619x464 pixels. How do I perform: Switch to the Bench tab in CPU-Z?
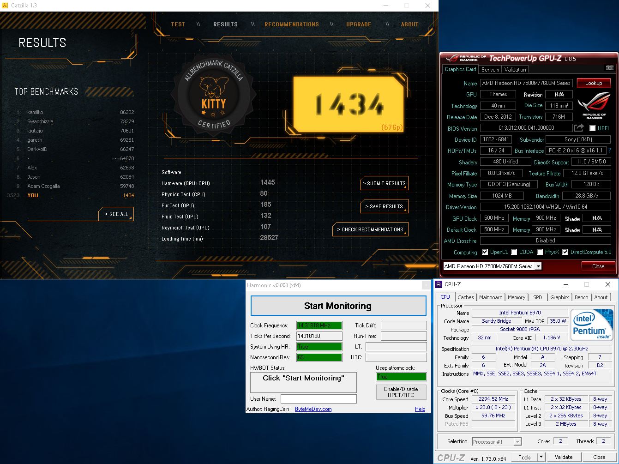(x=581, y=297)
